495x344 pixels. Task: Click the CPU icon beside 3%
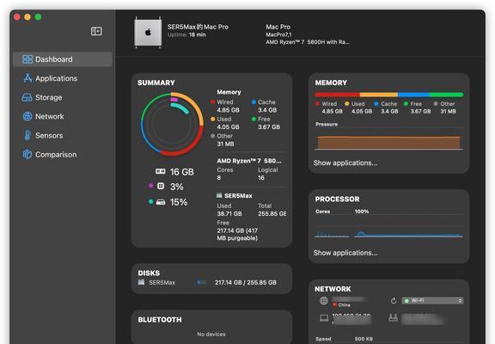161,186
